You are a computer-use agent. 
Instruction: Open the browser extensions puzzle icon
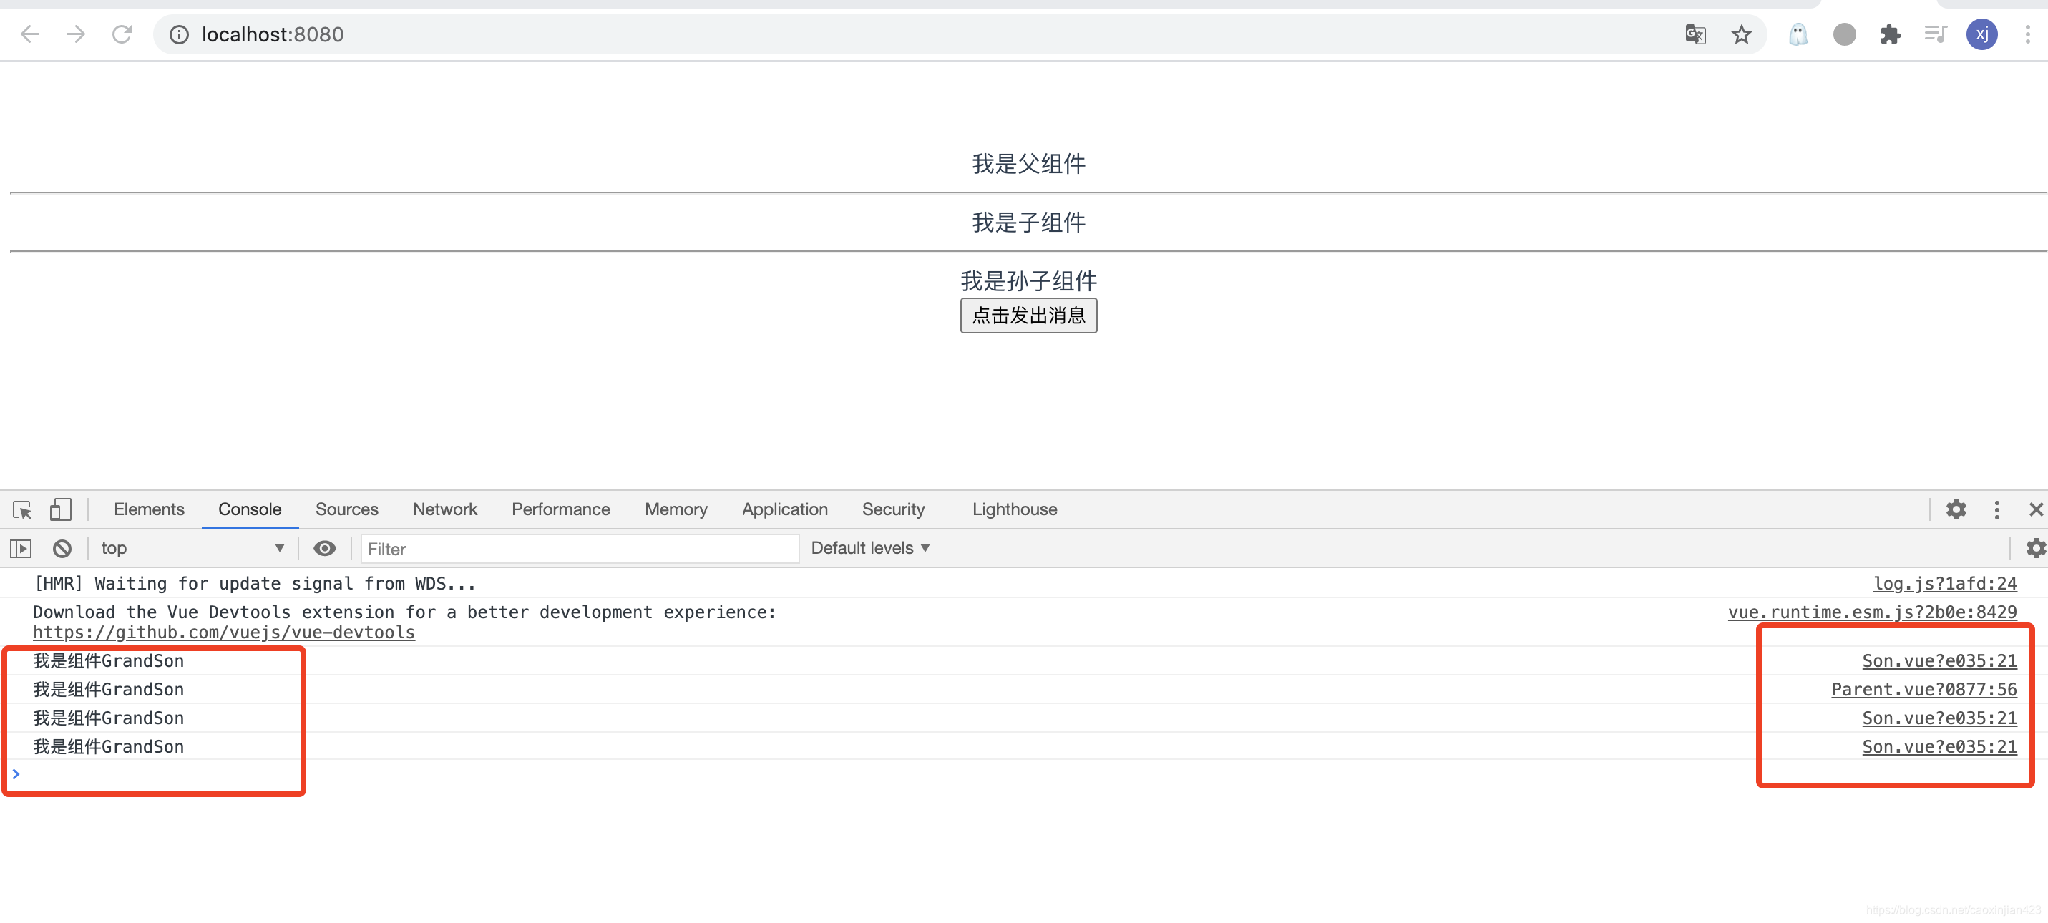(x=1890, y=34)
